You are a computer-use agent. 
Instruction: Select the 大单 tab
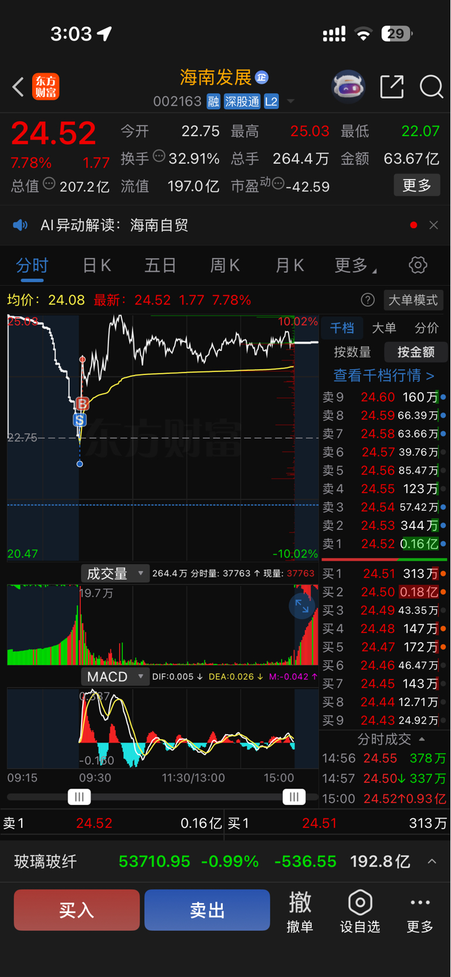coord(384,328)
